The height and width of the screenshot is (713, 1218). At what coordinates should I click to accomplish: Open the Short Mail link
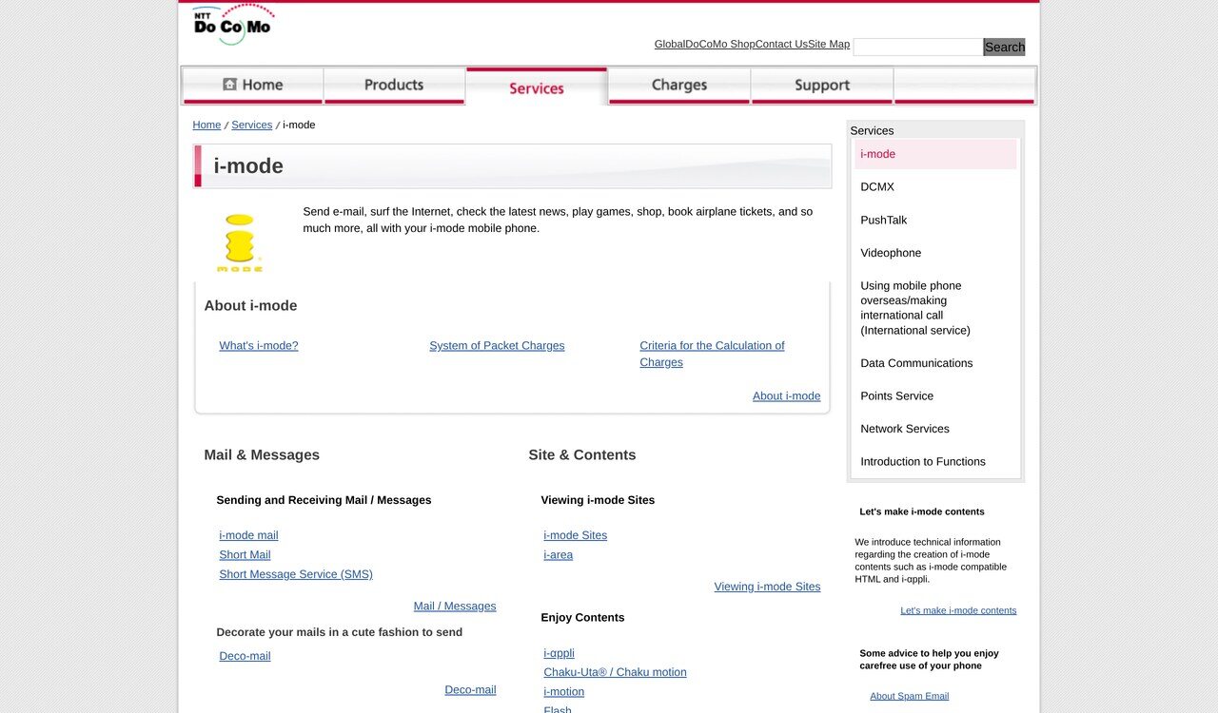(x=245, y=555)
